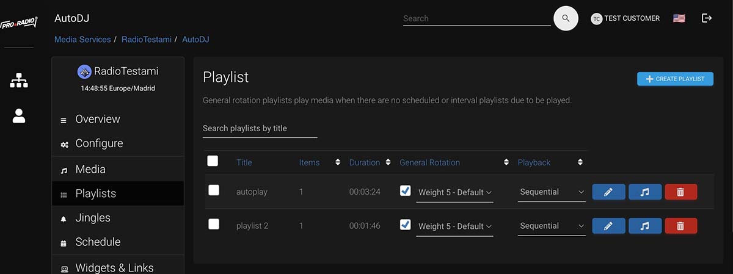Open playlist 2 Weight 5 - Default dropdown
733x274 pixels.
(455, 226)
